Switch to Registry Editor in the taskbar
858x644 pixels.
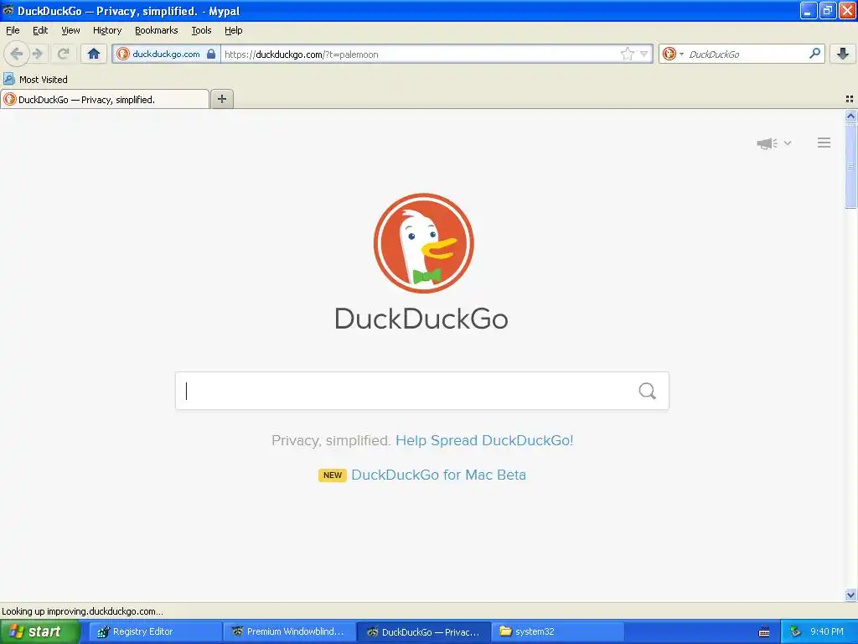(155, 631)
